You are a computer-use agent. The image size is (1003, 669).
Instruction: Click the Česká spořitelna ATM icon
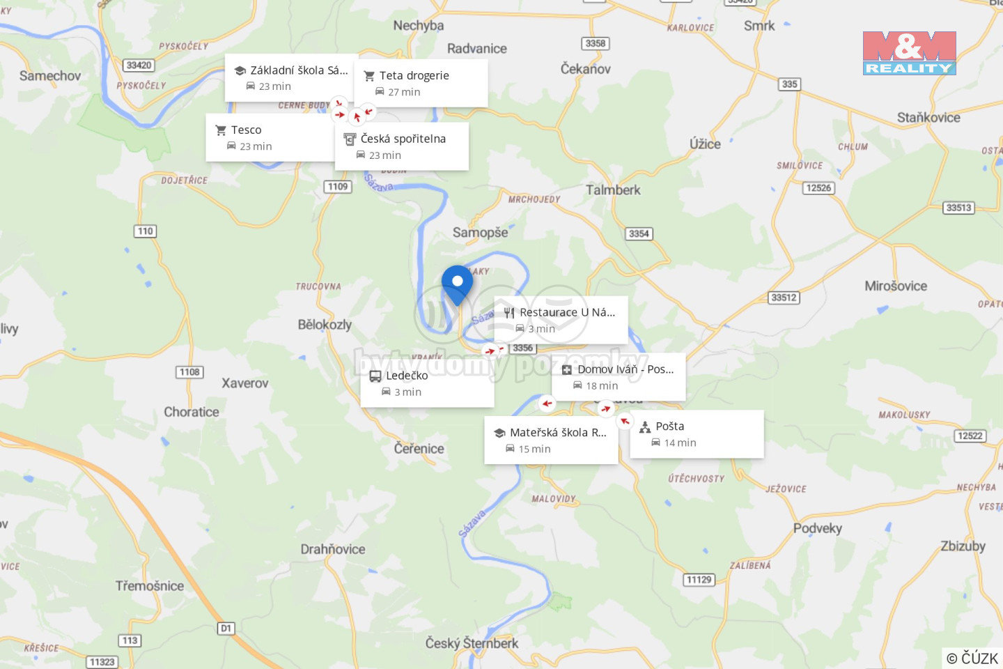tap(350, 139)
